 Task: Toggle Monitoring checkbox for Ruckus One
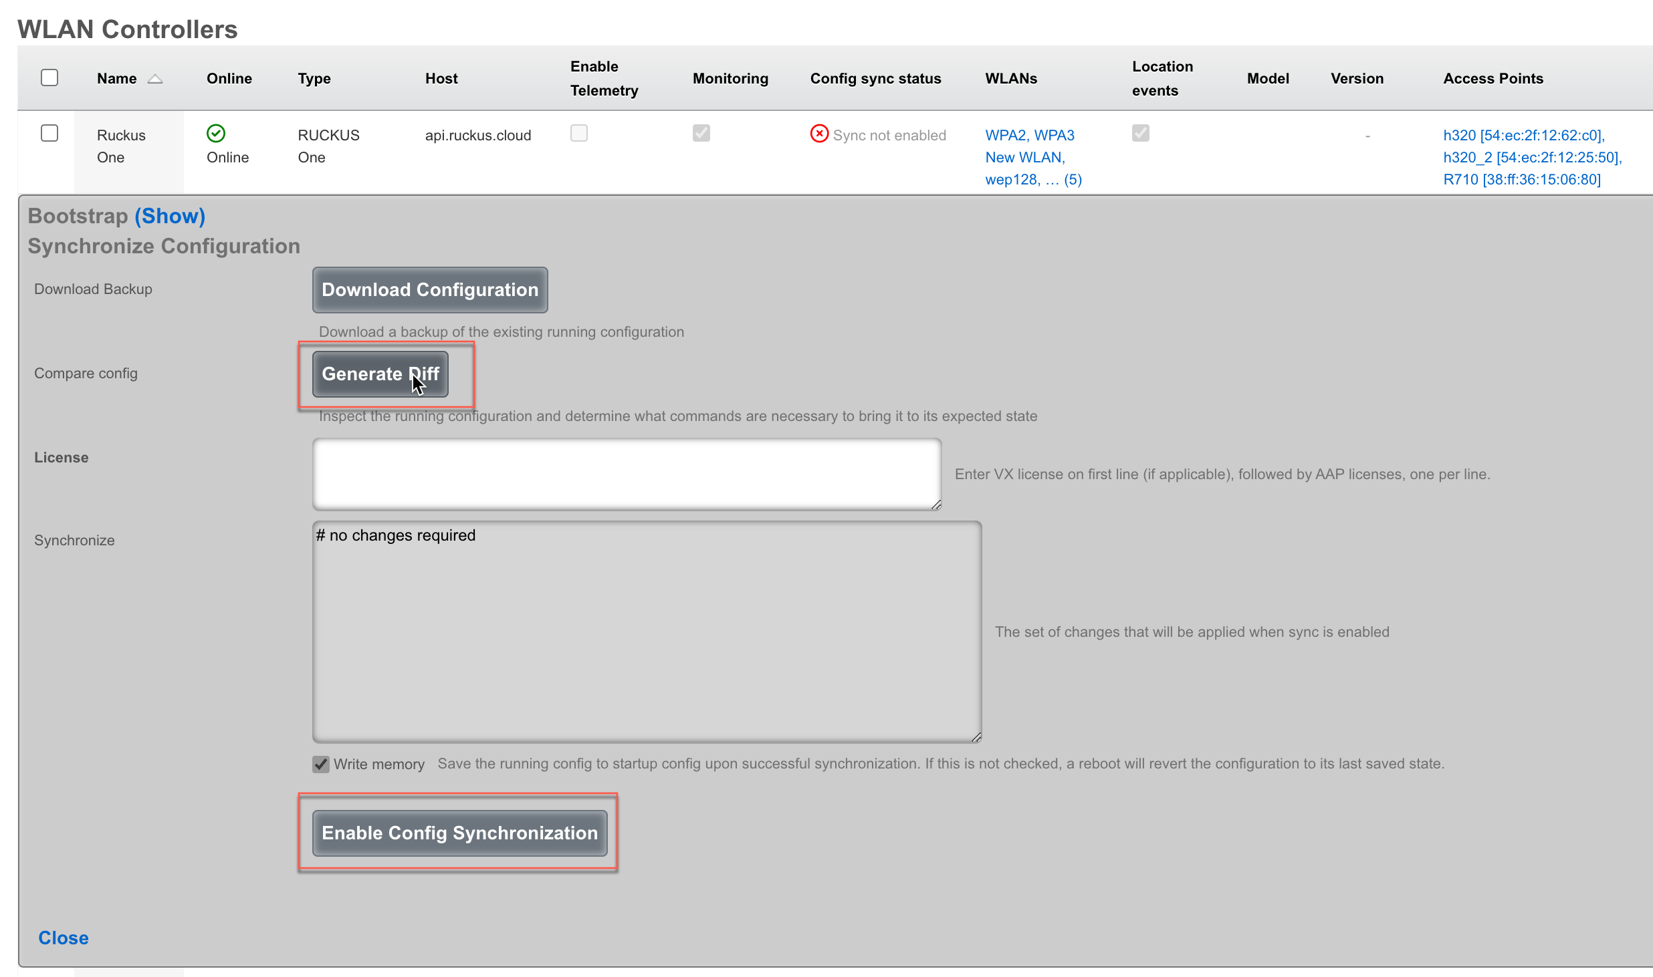pos(701,133)
